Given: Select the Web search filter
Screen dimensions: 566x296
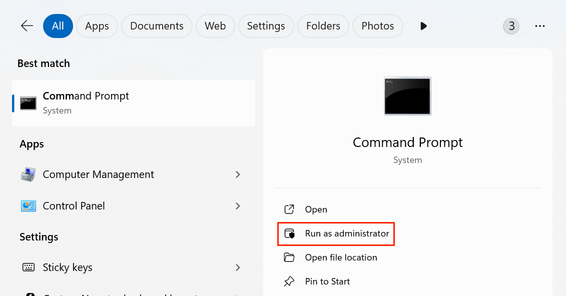Looking at the screenshot, I should click(215, 25).
